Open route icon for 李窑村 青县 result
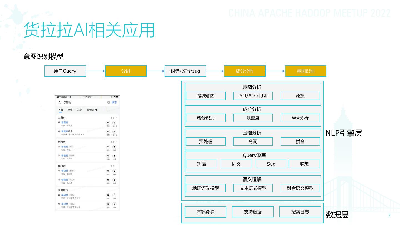The height and width of the screenshot is (225, 400). coord(114,147)
